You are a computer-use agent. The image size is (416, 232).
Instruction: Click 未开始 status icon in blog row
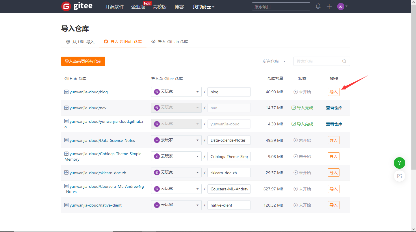coord(296,92)
